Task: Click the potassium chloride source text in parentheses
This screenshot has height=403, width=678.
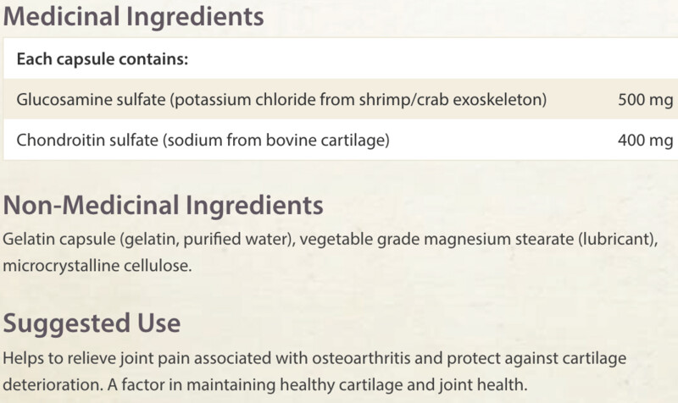Action: [358, 100]
